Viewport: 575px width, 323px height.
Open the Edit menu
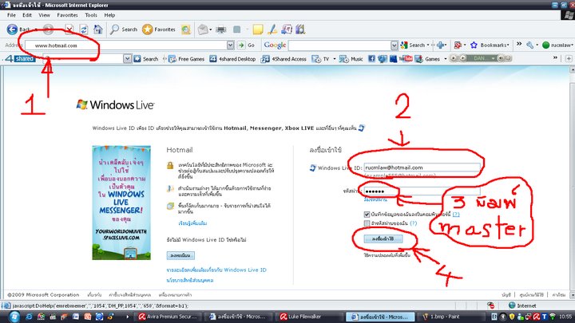coord(27,15)
